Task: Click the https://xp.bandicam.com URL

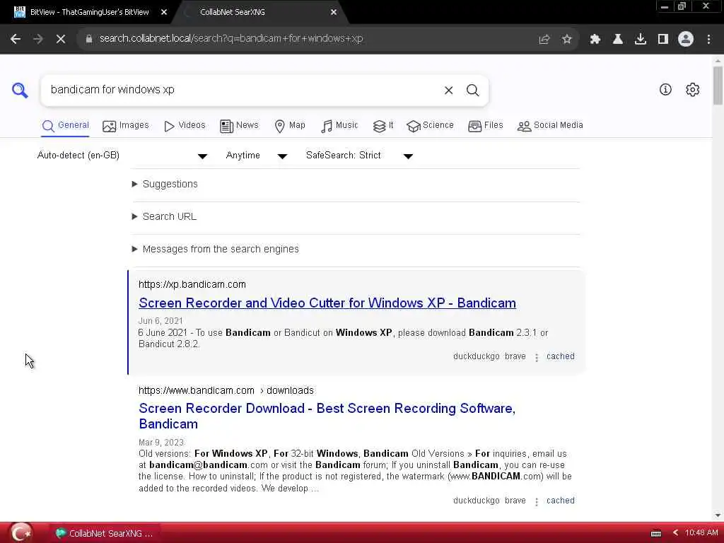Action: coord(192,284)
